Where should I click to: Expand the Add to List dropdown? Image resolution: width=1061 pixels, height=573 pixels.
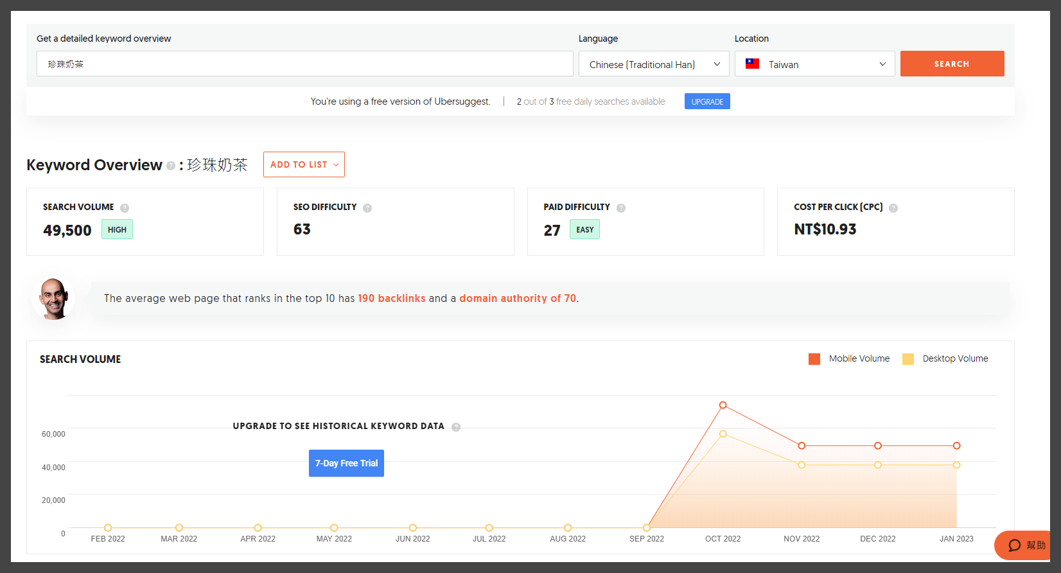click(x=304, y=165)
